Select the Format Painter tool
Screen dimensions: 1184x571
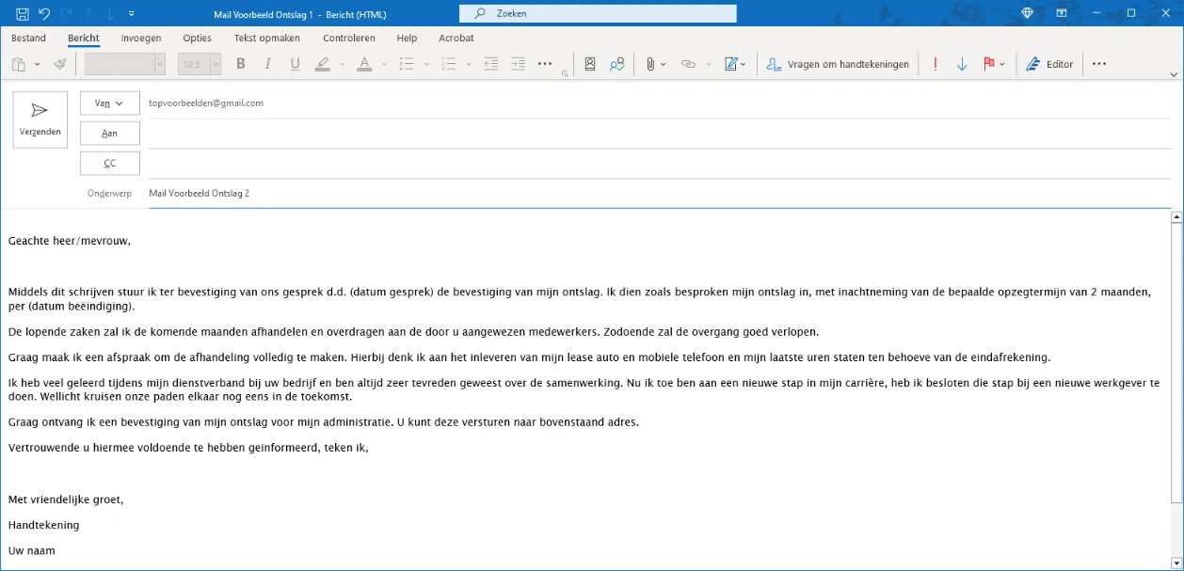coord(58,63)
